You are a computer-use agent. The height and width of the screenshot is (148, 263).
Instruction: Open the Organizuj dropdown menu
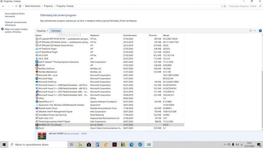point(42,31)
